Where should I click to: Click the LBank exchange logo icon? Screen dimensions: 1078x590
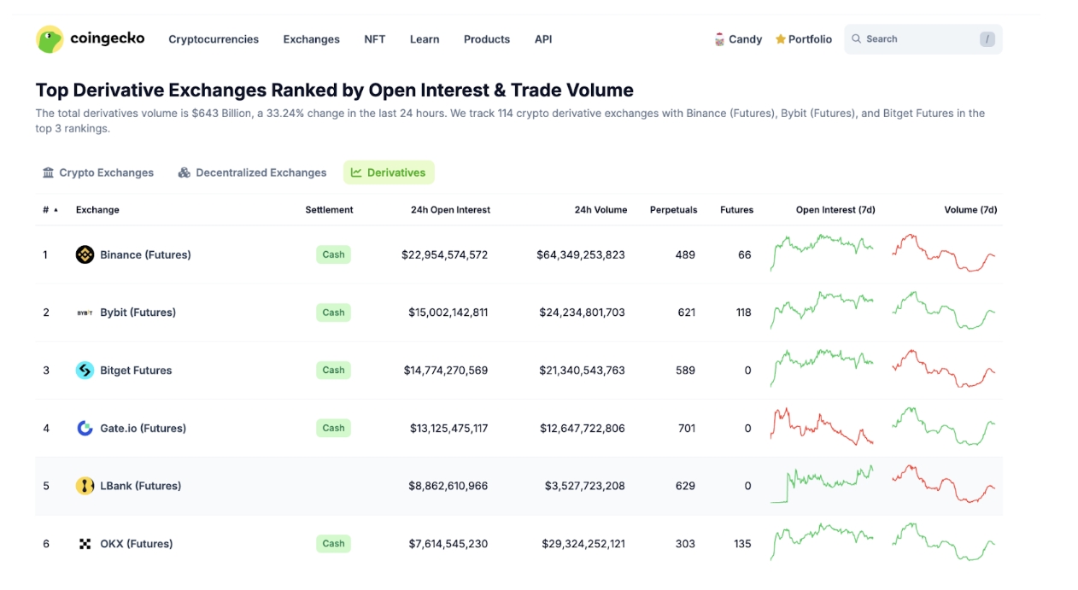click(x=85, y=486)
